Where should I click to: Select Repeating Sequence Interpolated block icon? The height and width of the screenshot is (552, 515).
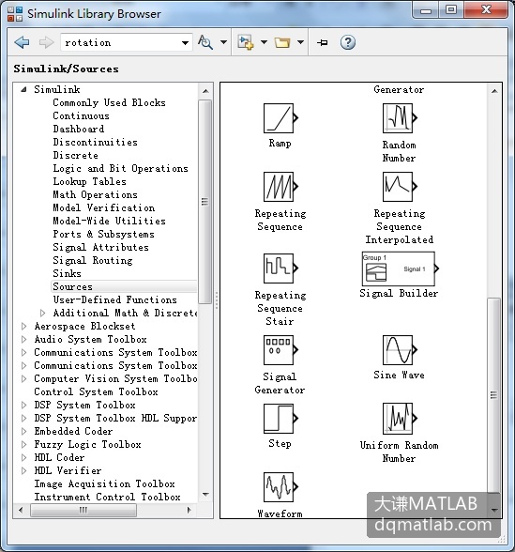tap(400, 187)
